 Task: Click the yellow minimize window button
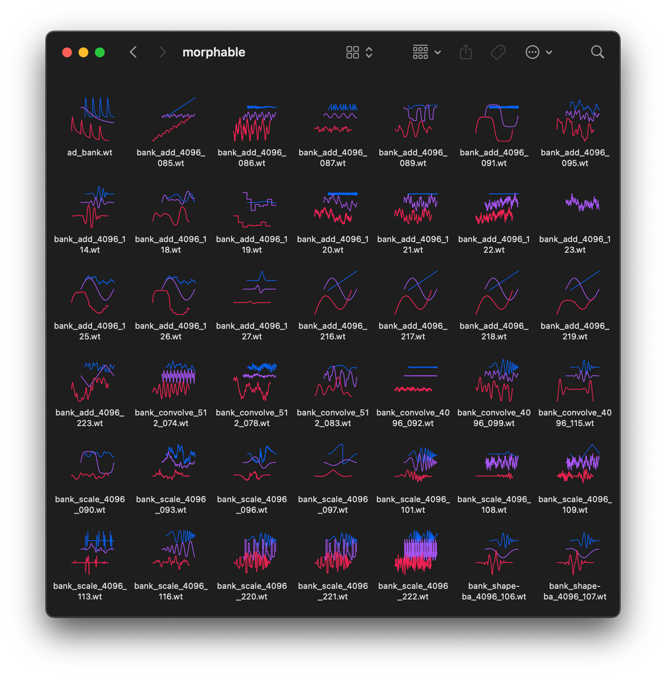pos(83,52)
